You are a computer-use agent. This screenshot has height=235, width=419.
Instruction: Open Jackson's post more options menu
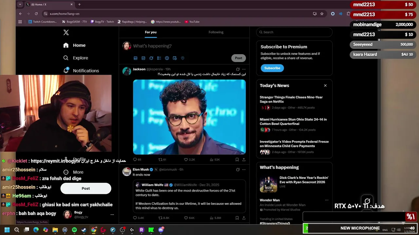click(x=244, y=69)
